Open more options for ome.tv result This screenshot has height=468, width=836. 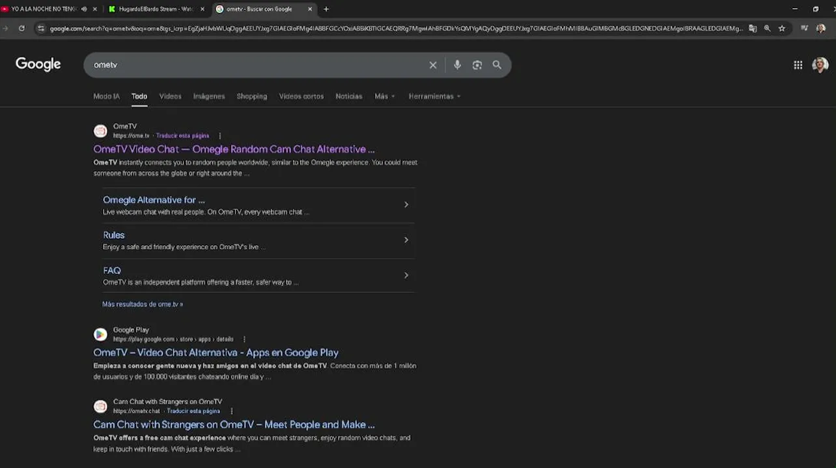[219, 136]
